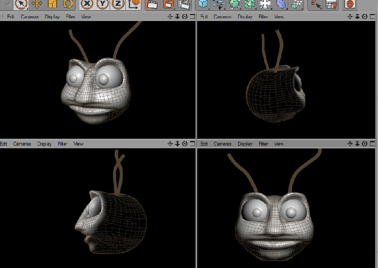The image size is (378, 268).
Task: Click the HyperNURBS green cube icon
Action: pyautogui.click(x=234, y=4)
